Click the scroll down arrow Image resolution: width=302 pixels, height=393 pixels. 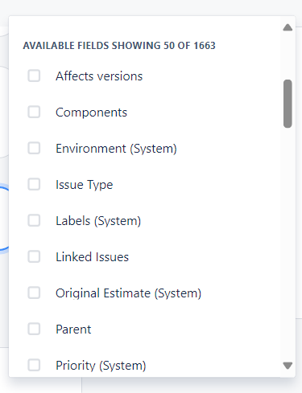288,366
